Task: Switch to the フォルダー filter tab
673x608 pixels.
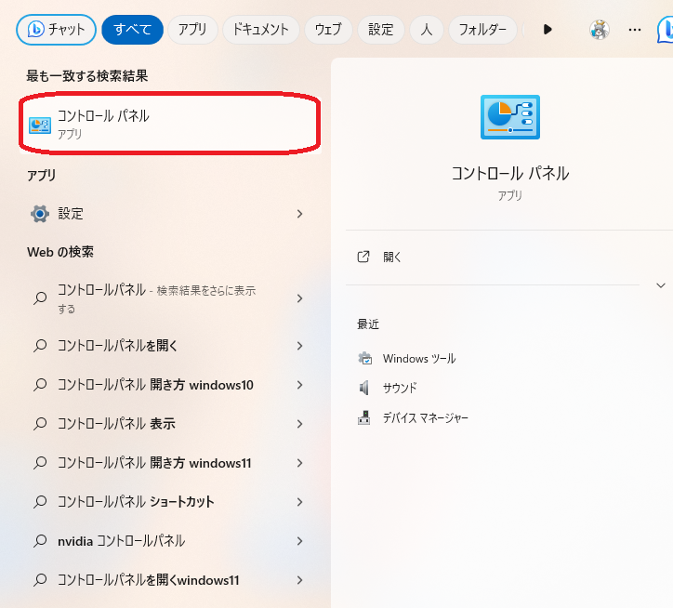Action: (x=482, y=30)
